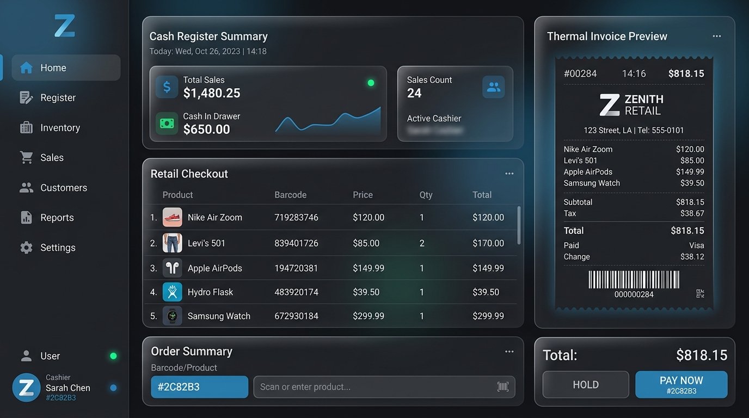Click the Samsung Watch thumbnail
This screenshot has width=749, height=418.
pyautogui.click(x=172, y=316)
